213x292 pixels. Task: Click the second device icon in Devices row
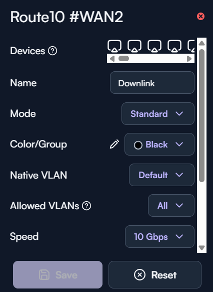(134, 46)
